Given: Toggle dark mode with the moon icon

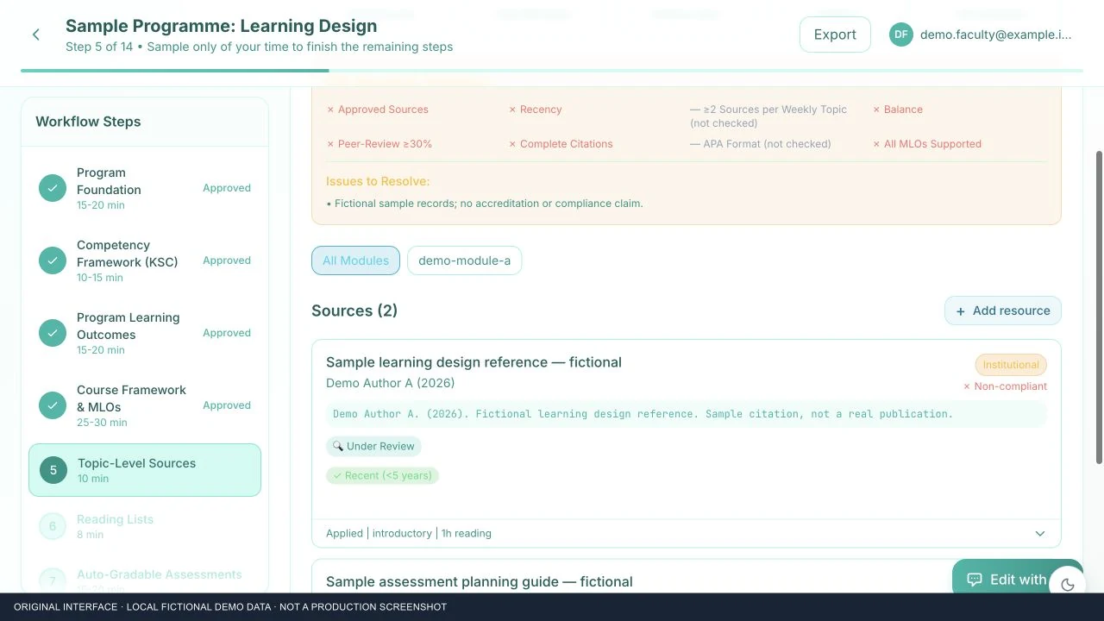Looking at the screenshot, I should pos(1068,585).
